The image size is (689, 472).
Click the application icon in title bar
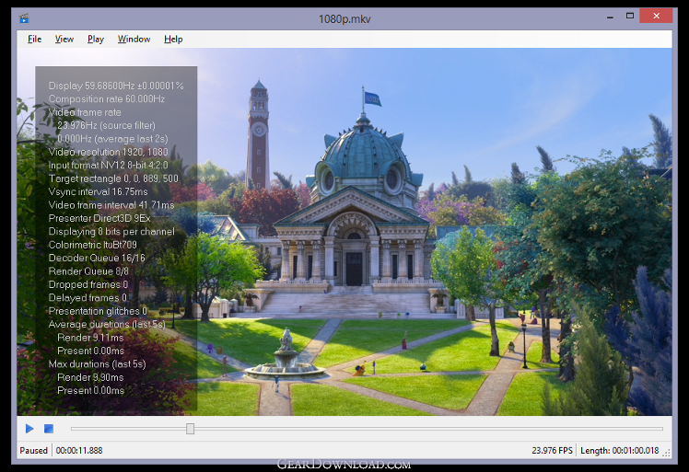24,18
